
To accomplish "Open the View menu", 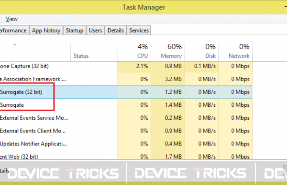I will coord(11,19).
